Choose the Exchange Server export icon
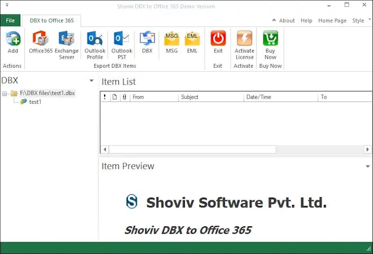This screenshot has width=373, height=254. 66,38
